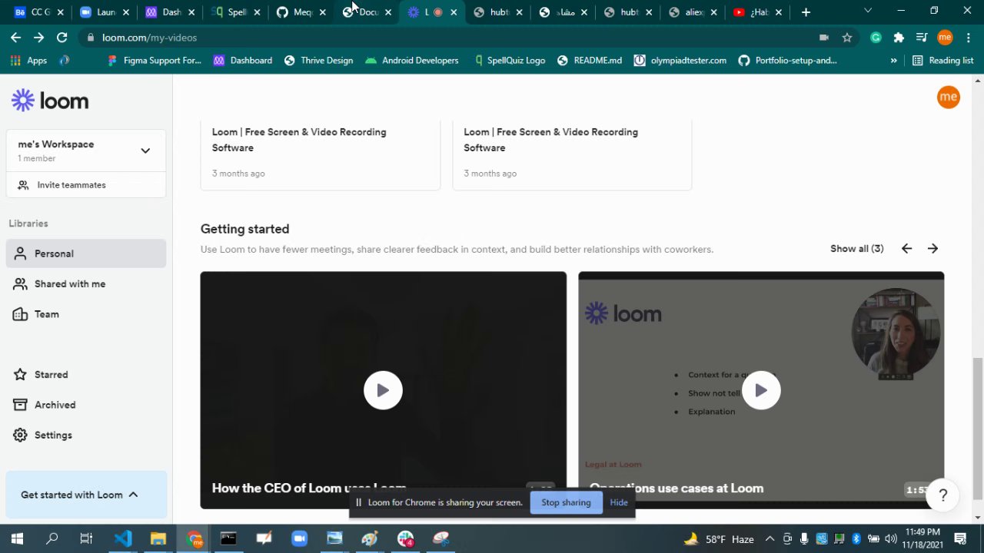Click the camera icon in address bar
Screen dimensions: 984x553
click(824, 37)
